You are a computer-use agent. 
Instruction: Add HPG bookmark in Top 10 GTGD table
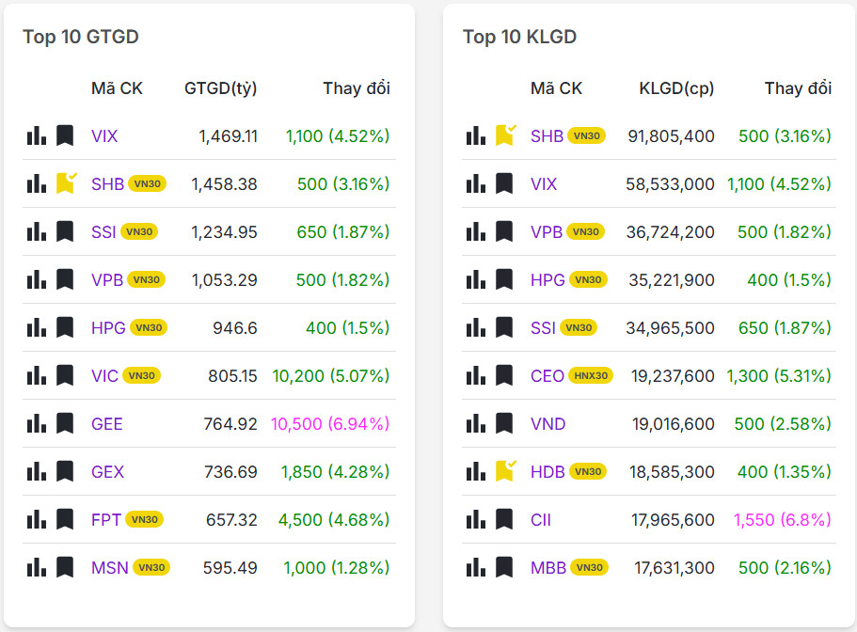(x=65, y=328)
